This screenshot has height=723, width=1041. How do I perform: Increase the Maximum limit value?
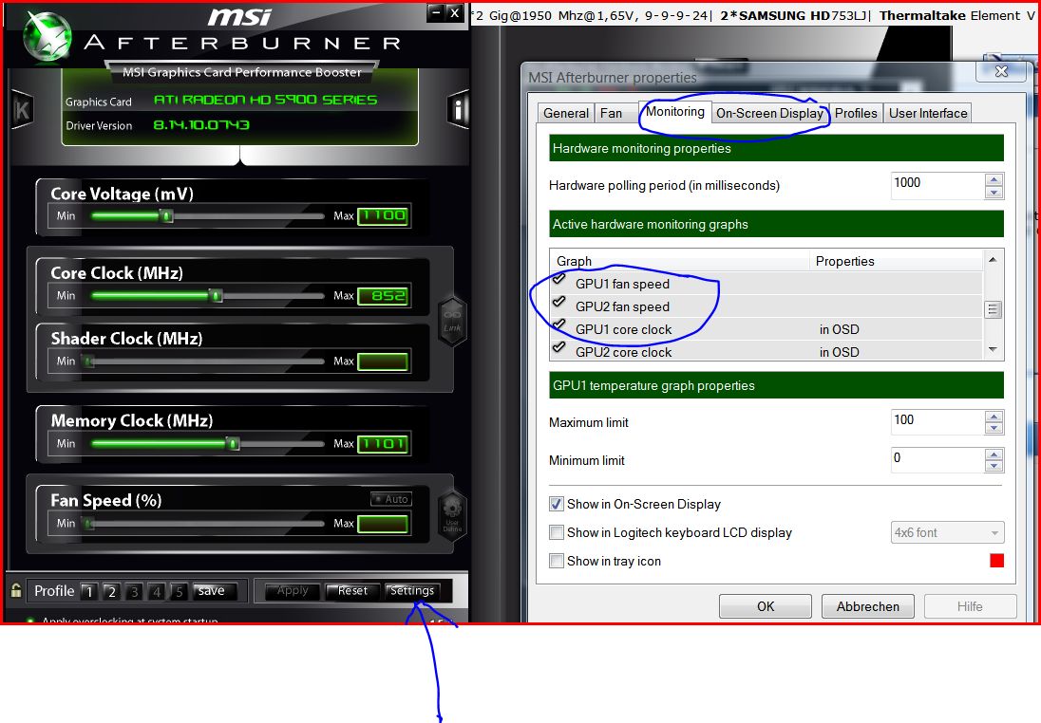994,416
